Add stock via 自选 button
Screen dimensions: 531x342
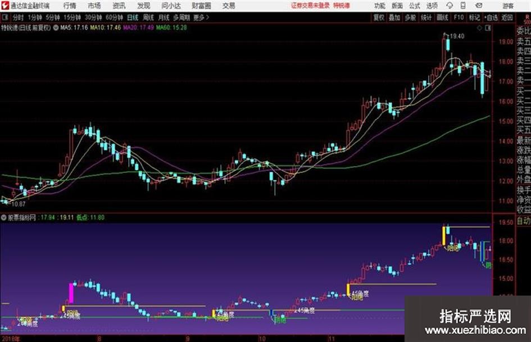(491, 17)
